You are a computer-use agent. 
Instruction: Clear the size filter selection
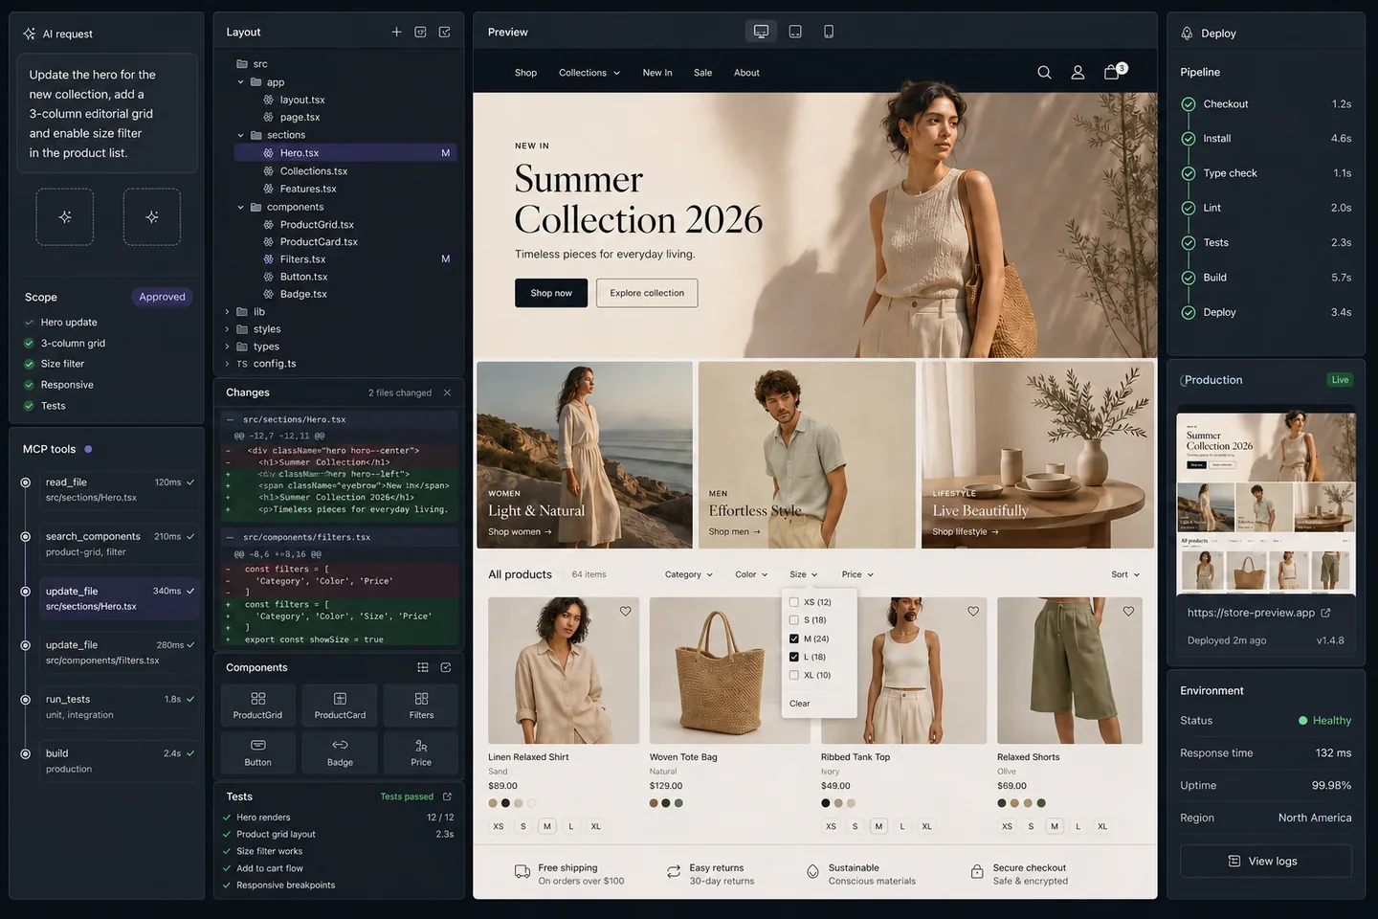coord(799,704)
